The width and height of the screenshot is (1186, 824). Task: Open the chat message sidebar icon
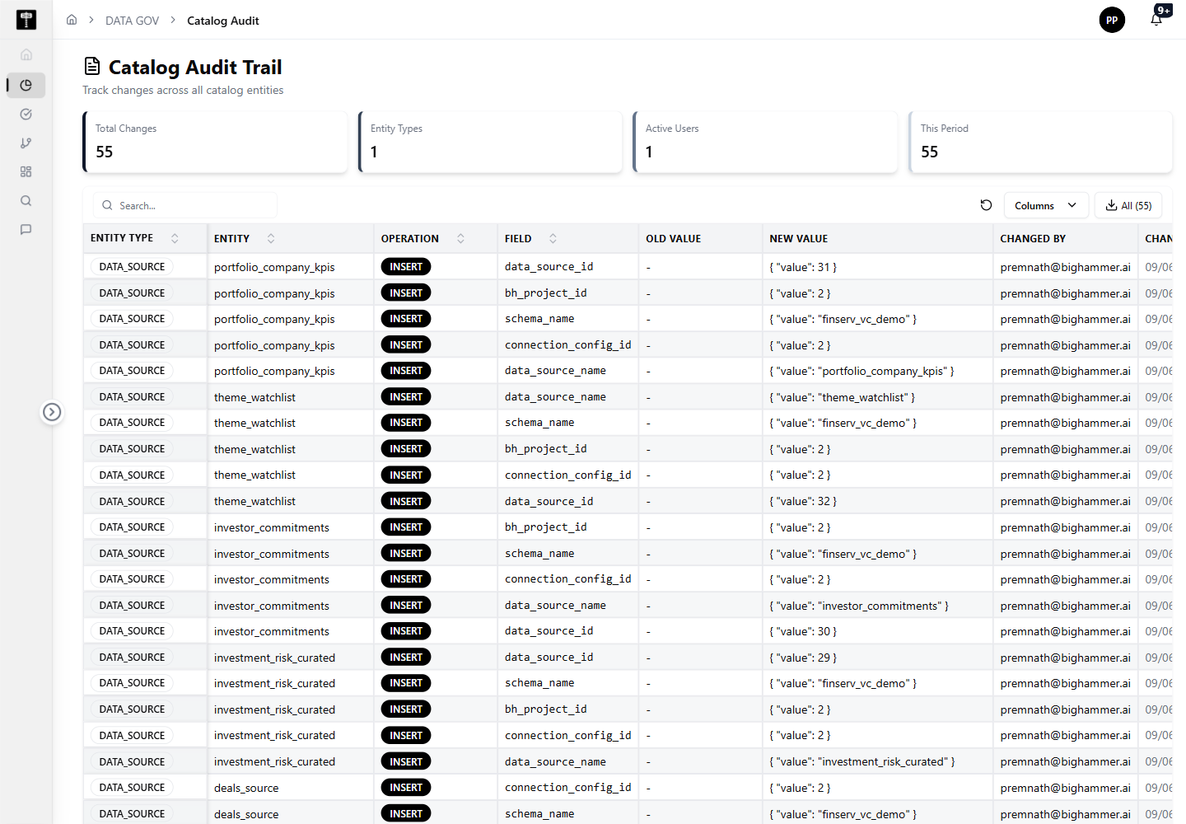[26, 230]
